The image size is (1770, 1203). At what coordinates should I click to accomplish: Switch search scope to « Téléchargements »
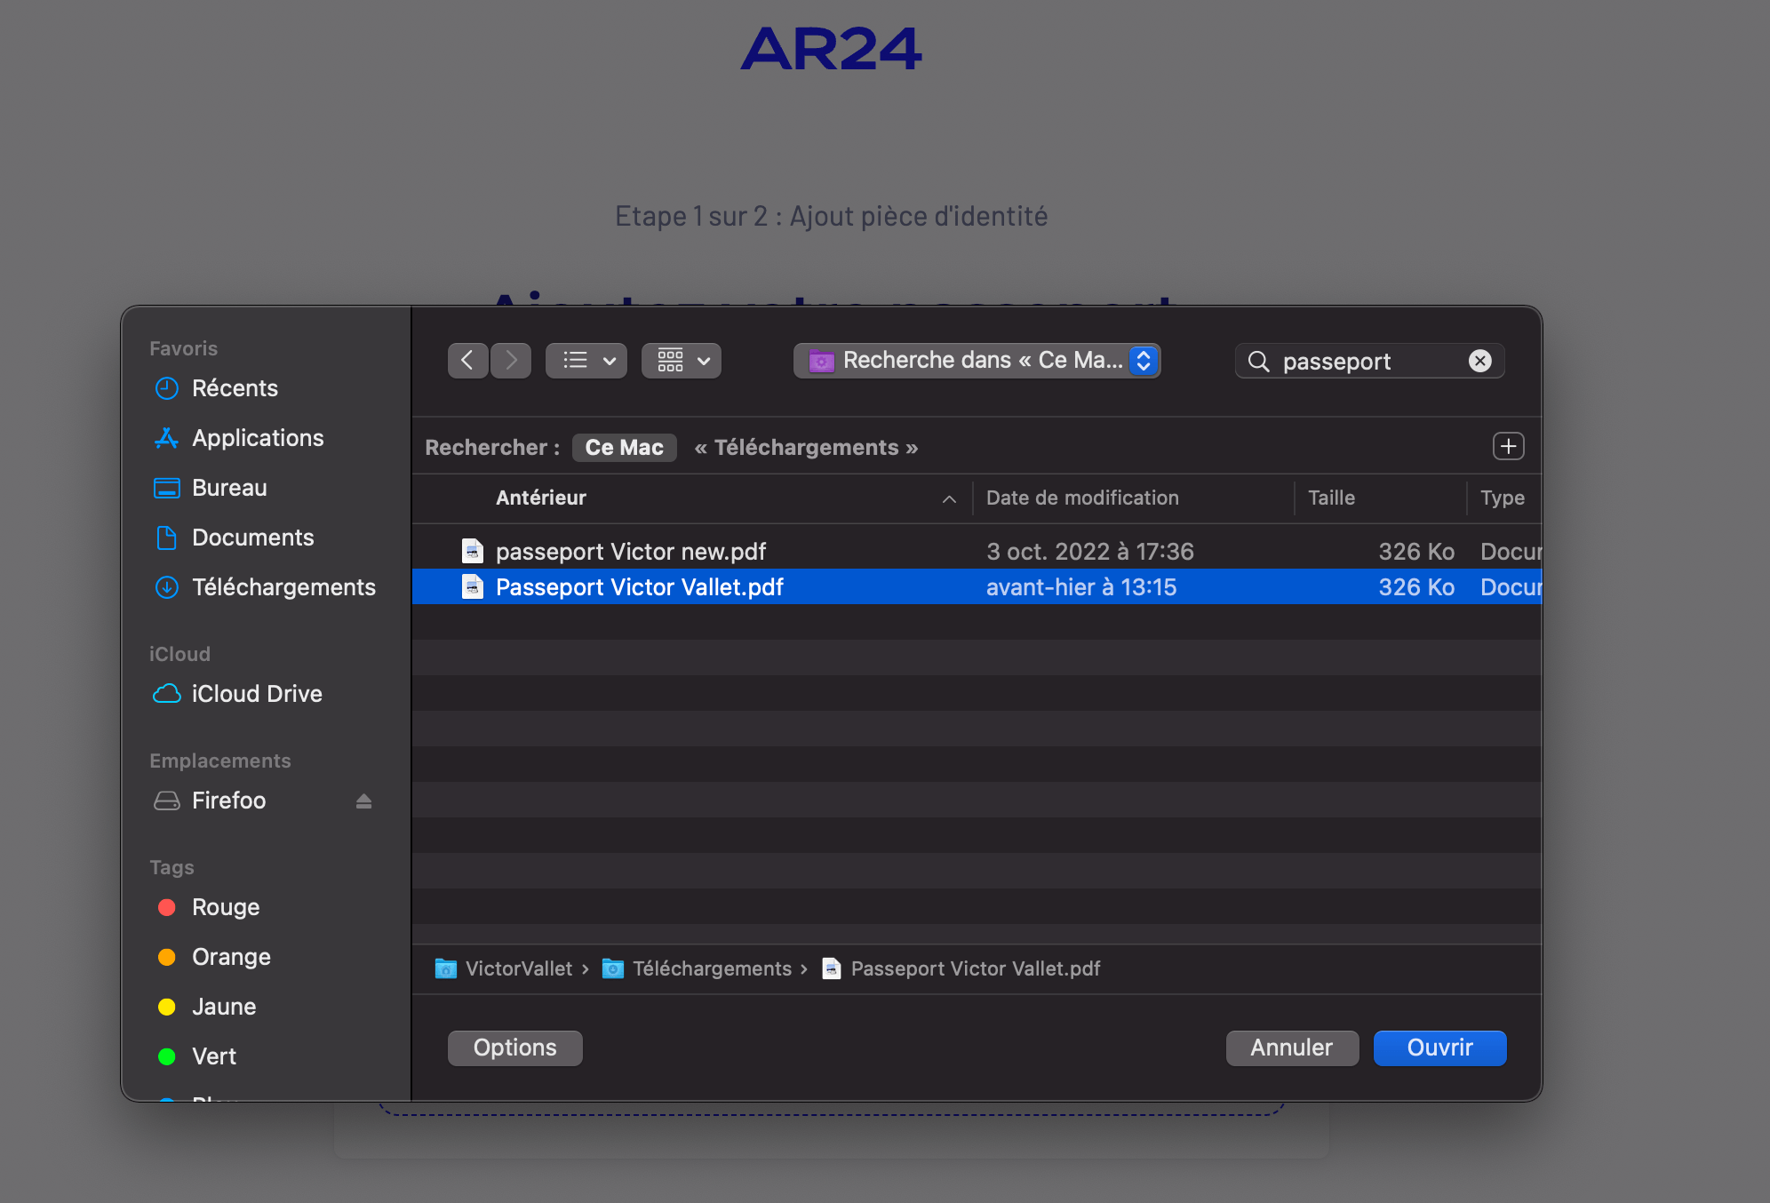(x=806, y=447)
